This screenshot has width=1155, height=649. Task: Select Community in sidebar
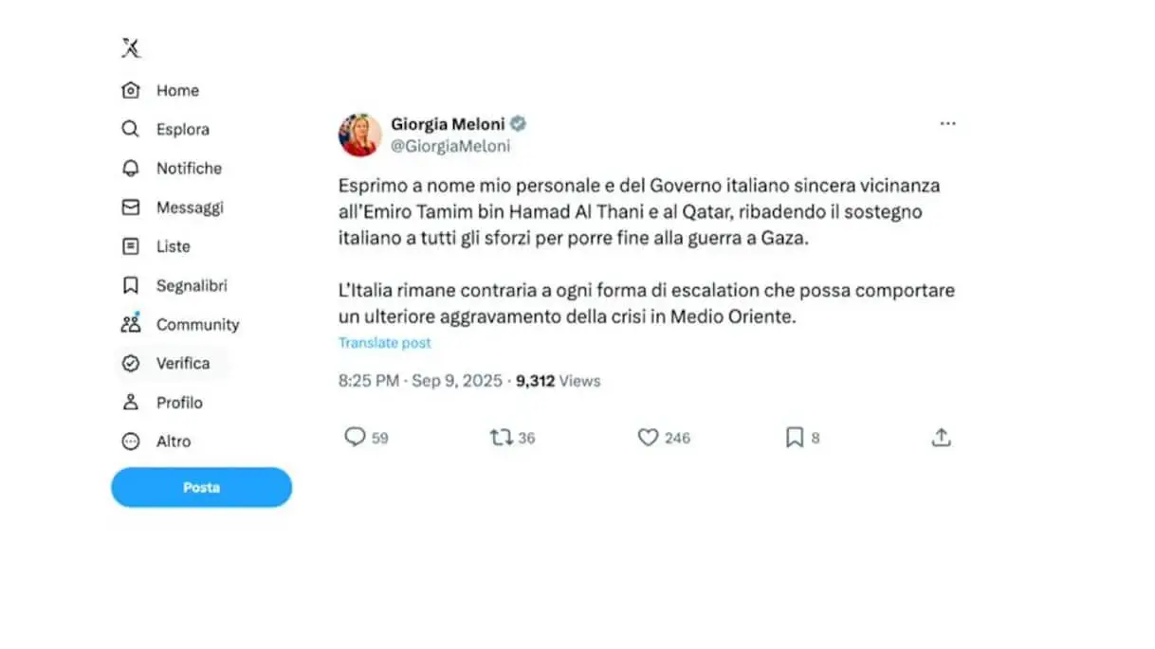coord(180,324)
